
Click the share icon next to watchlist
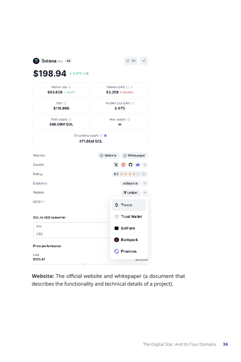pos(144,61)
